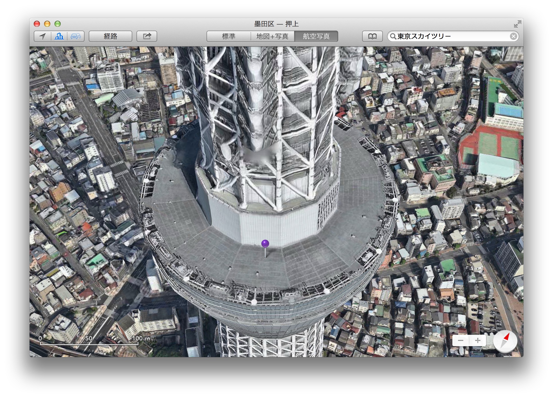This screenshot has width=553, height=398.
Task: Click the magnifying glass search icon
Action: (393, 36)
